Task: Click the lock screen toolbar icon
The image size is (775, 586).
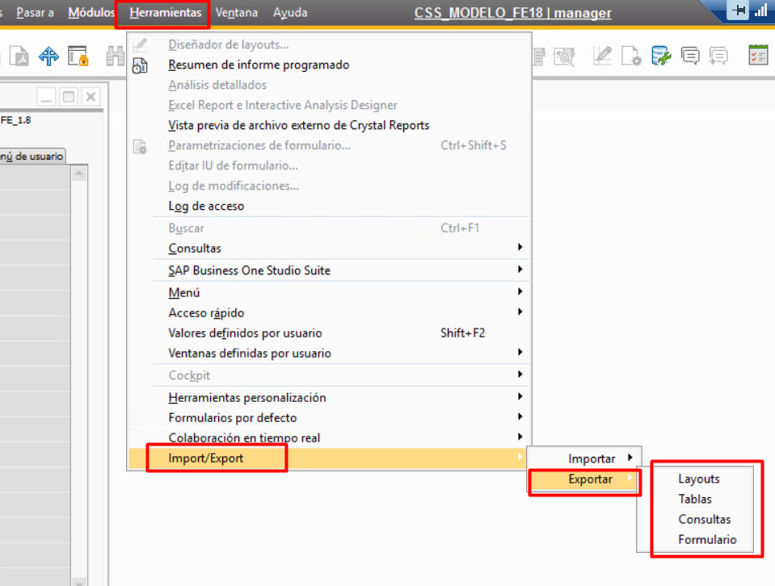Action: [x=78, y=57]
